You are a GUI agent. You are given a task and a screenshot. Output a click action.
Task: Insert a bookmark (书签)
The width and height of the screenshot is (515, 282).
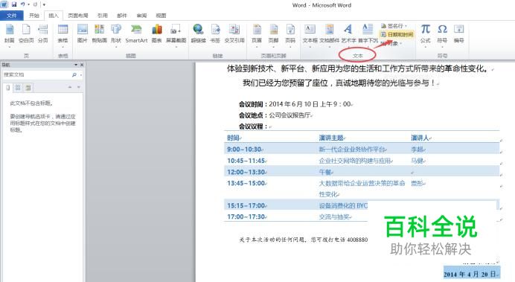[x=215, y=34]
